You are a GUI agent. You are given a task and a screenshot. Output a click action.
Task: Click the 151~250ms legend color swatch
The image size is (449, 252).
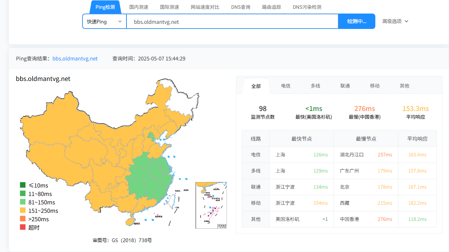[x=23, y=211]
